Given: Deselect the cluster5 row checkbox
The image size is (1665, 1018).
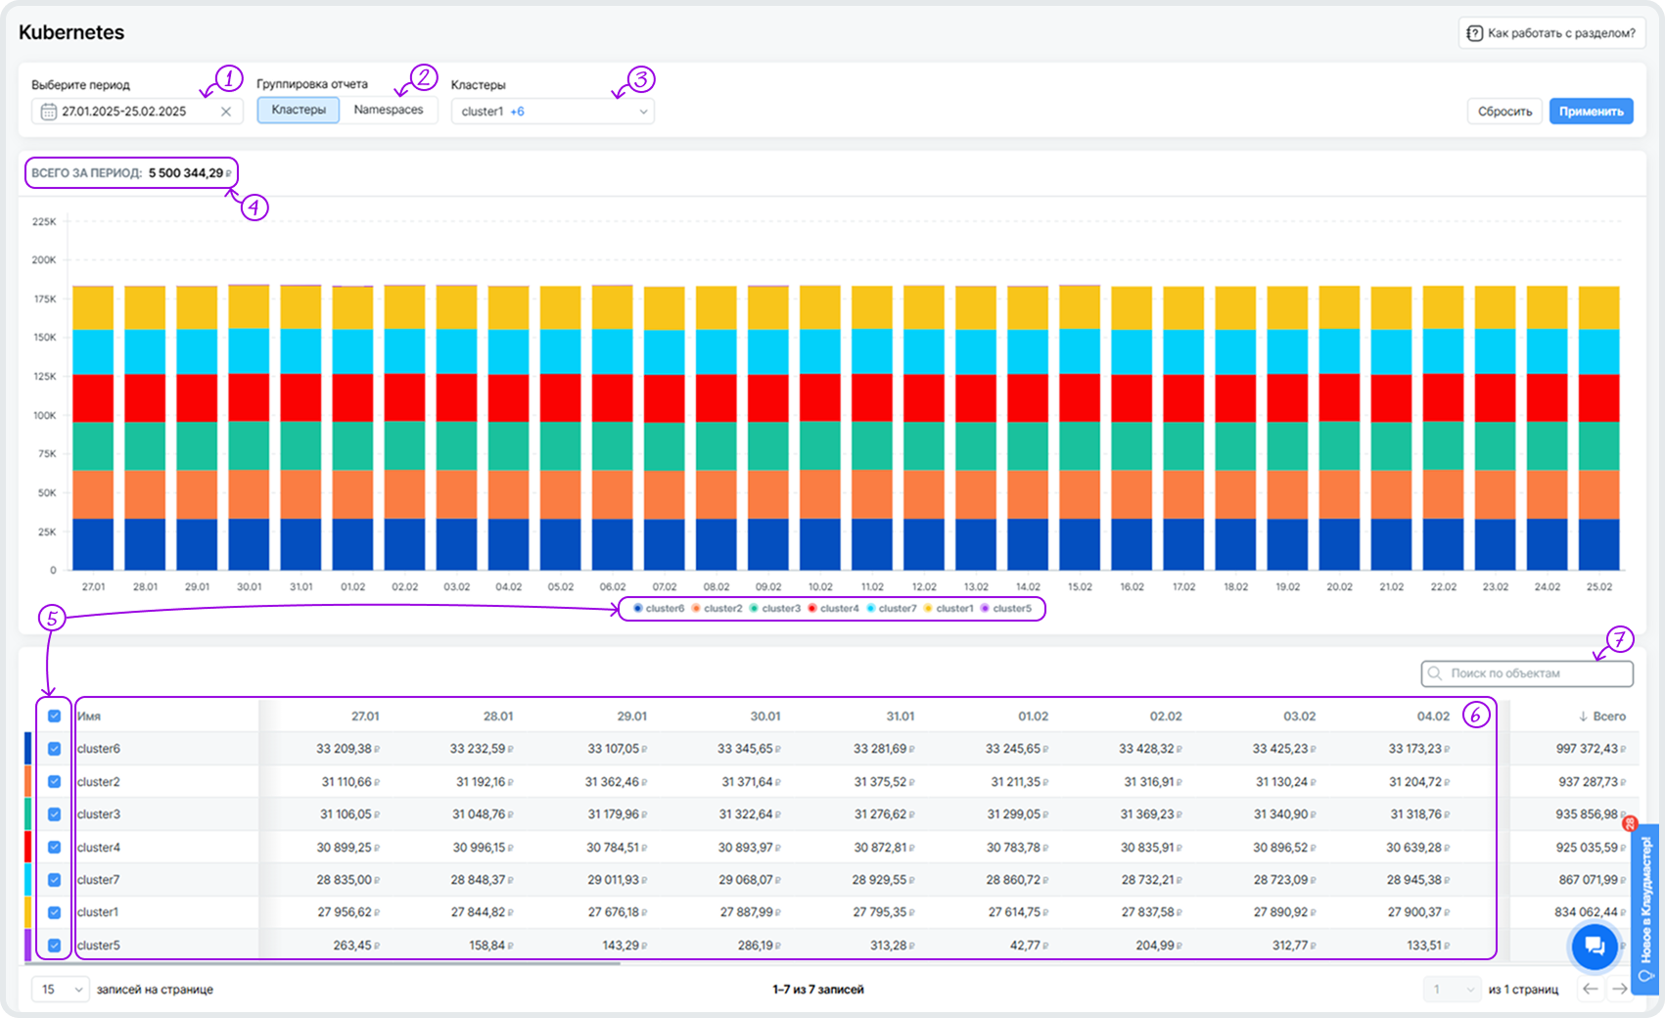Looking at the screenshot, I should 55,946.
